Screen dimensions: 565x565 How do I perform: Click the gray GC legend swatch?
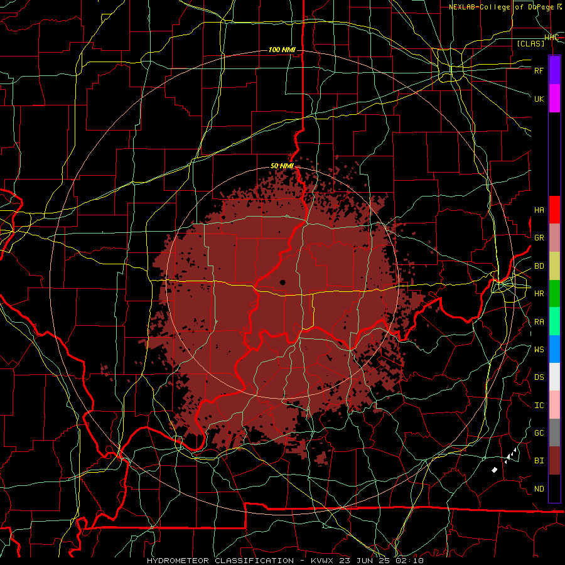pyautogui.click(x=554, y=433)
